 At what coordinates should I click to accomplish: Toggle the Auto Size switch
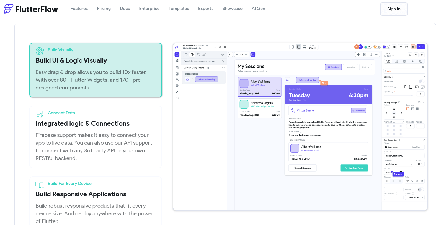coord(421,189)
